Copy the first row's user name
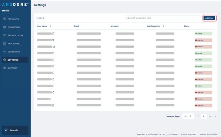221x137 pixels. pos(53,34)
